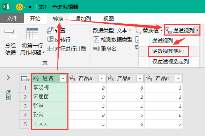Expand the 逆透视列 split dropdown arrow
This screenshot has width=205, height=136.
tap(197, 30)
